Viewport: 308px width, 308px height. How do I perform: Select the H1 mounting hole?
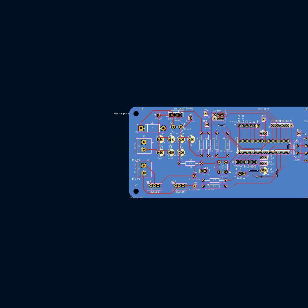click(x=136, y=114)
